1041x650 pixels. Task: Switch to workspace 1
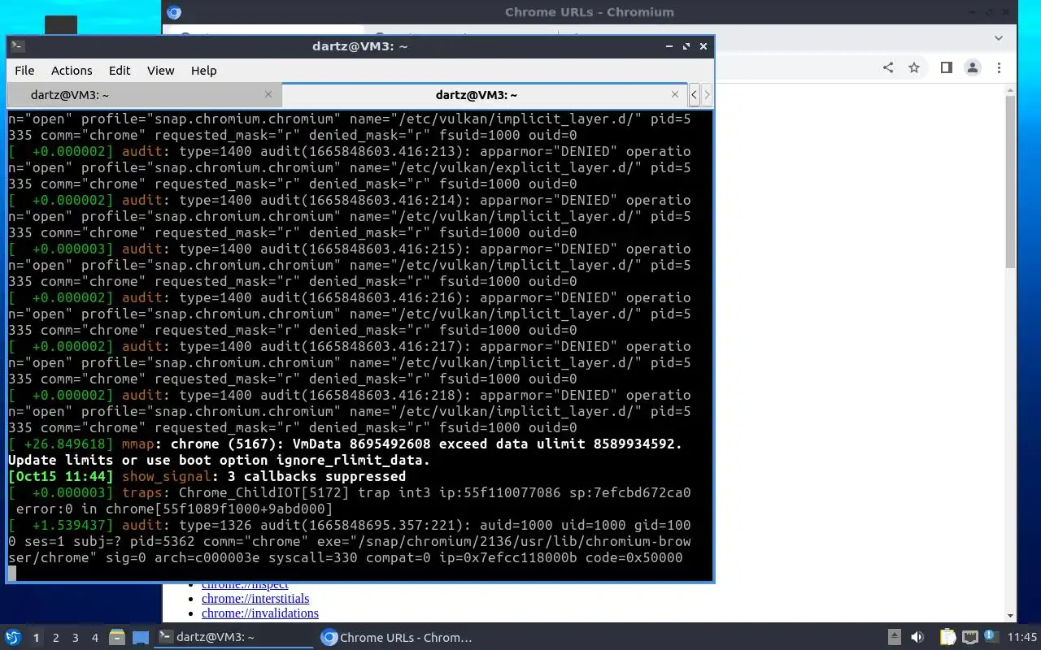36,638
